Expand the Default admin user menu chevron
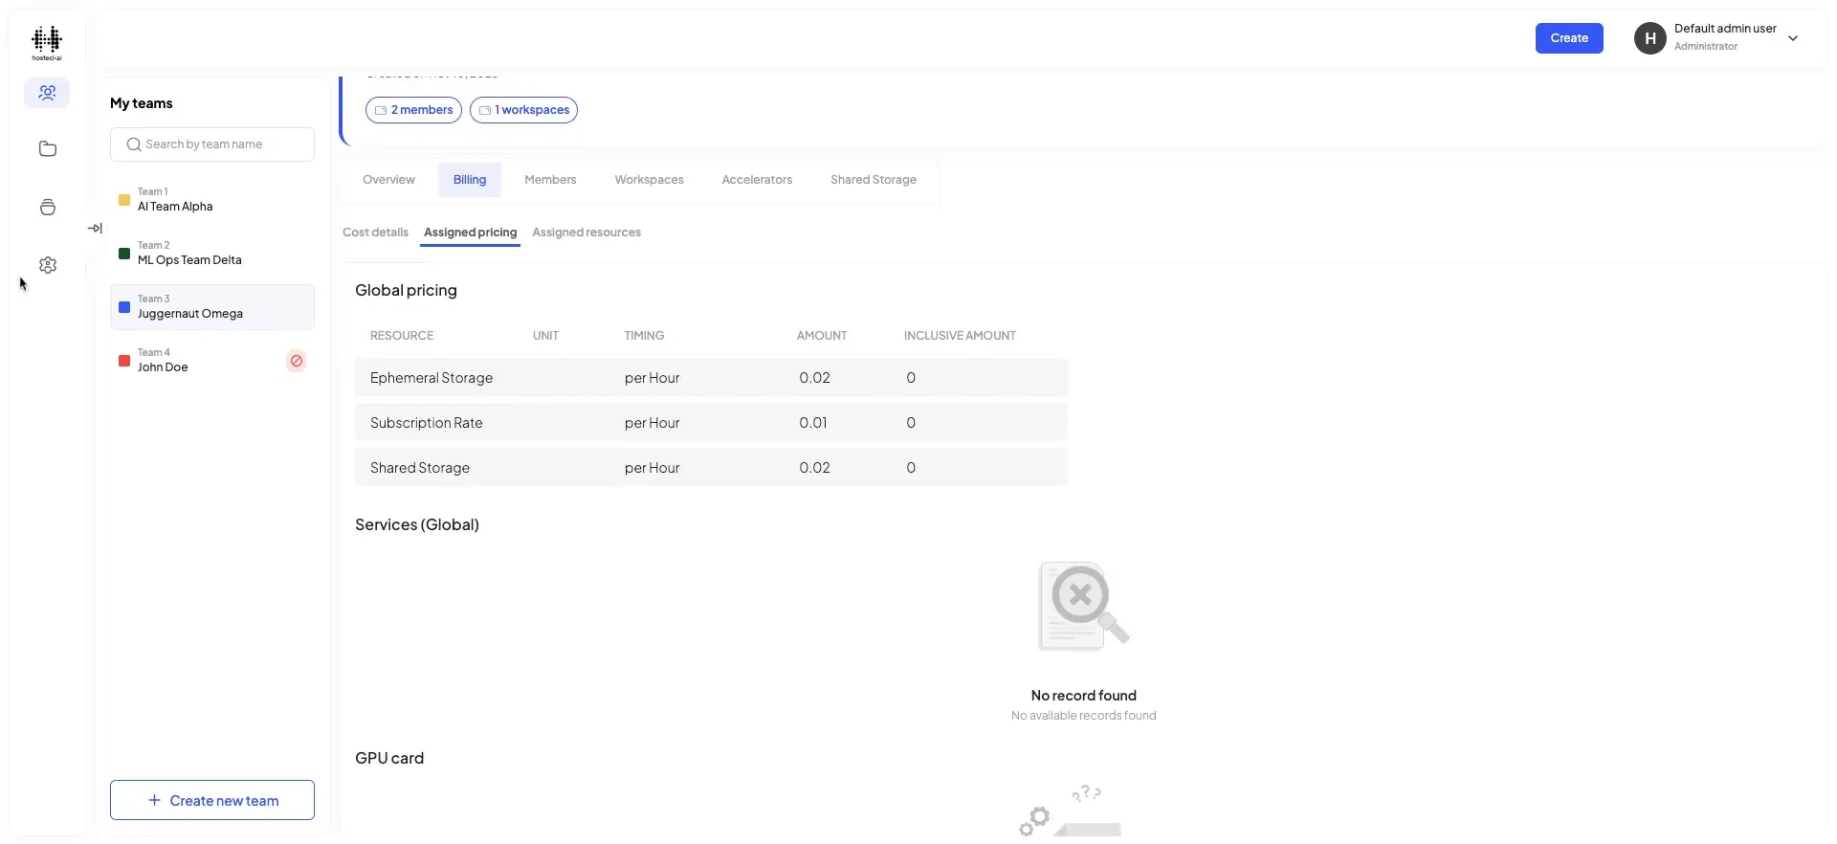The height and width of the screenshot is (844, 1837). point(1793,38)
